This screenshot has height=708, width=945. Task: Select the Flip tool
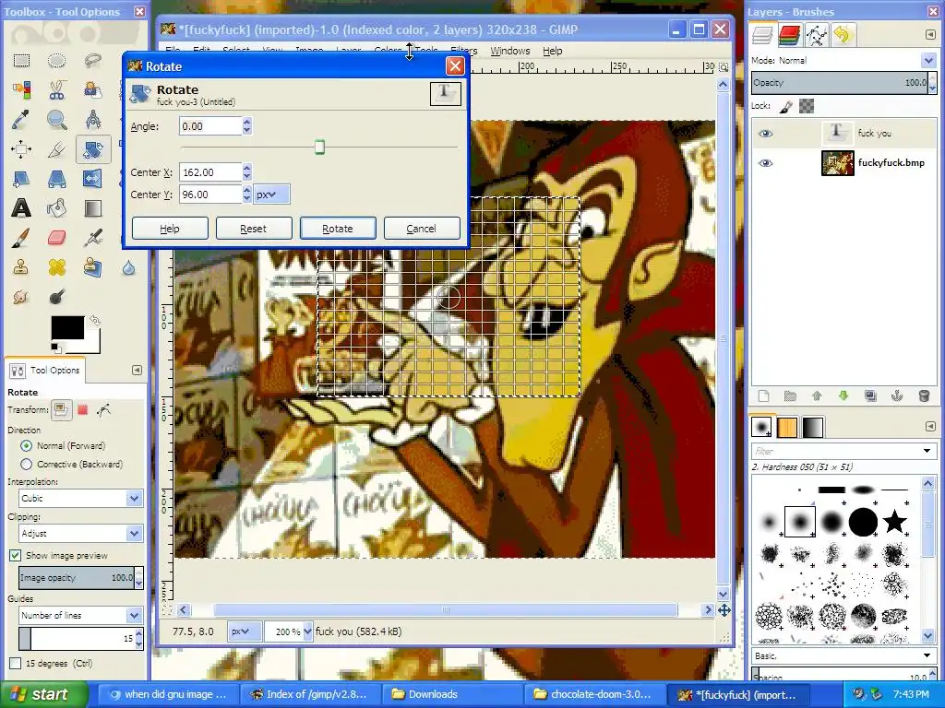pos(92,179)
